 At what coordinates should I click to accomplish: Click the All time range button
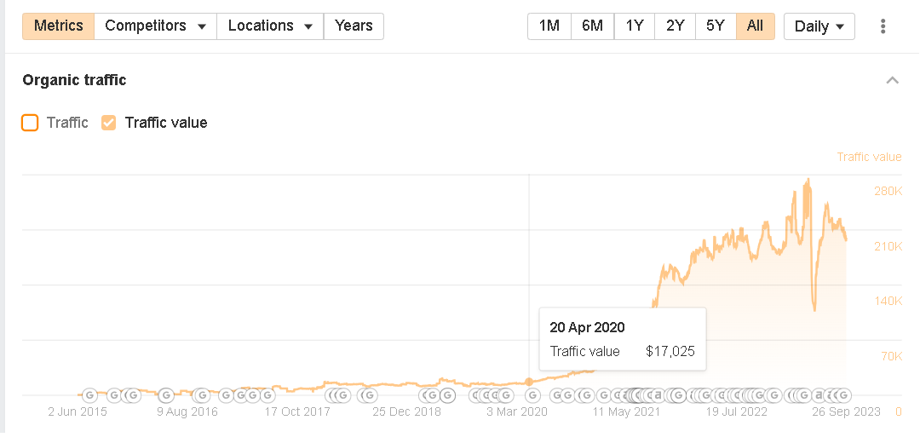755,26
